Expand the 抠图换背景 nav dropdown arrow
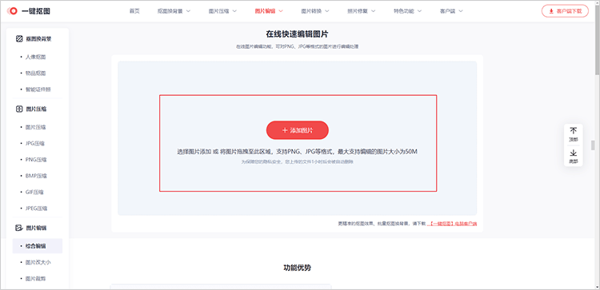This screenshot has height=290, width=600. point(188,11)
